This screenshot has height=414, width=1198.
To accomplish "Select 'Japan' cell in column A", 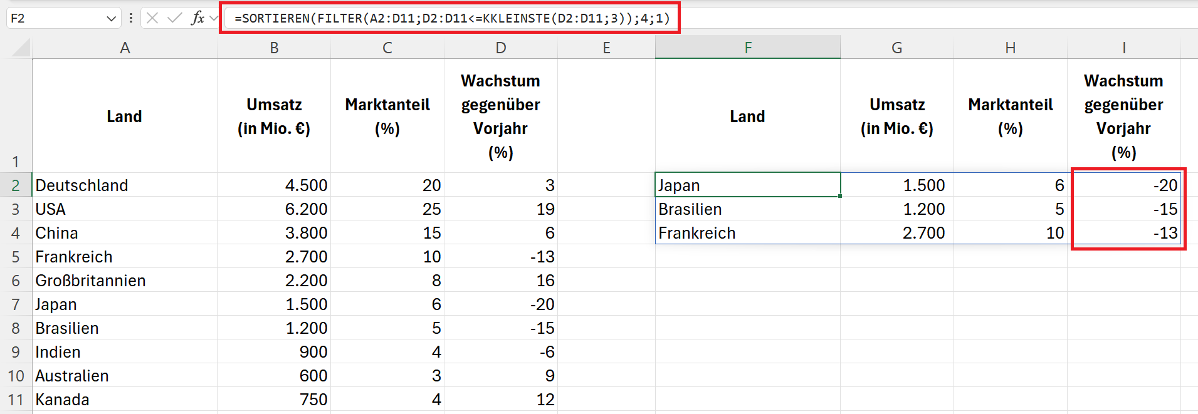I will click(125, 304).
